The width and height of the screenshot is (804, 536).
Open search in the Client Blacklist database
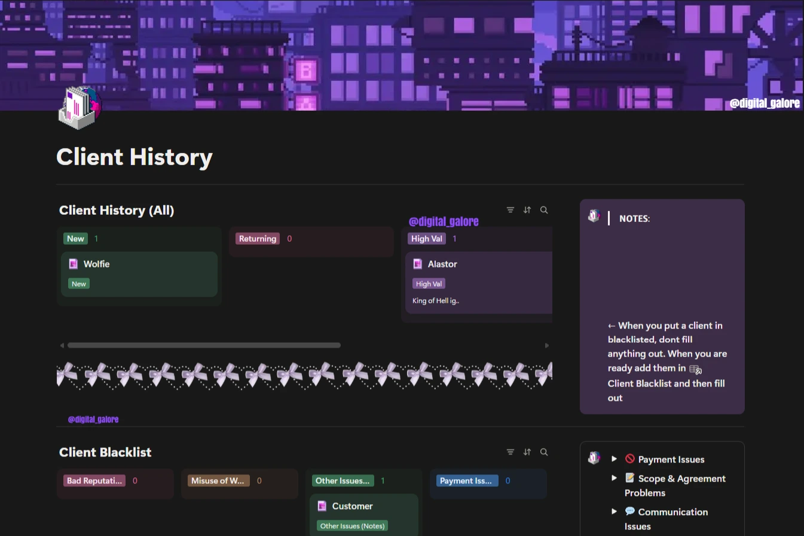tap(543, 452)
